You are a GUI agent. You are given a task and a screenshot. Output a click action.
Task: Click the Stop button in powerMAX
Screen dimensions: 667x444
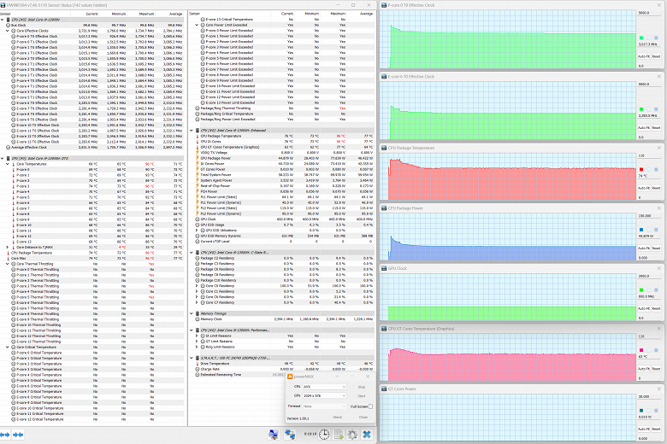362,387
